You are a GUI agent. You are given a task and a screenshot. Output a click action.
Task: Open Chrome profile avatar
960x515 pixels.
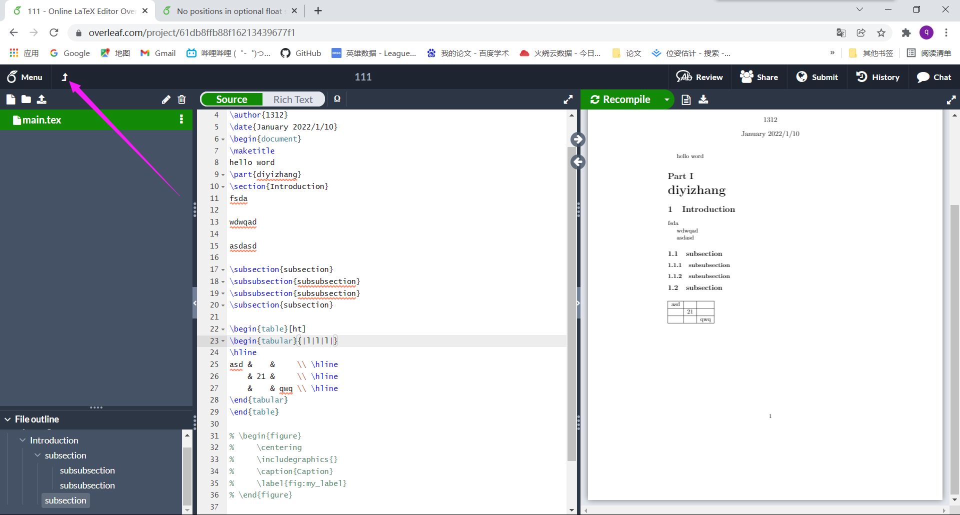point(926,32)
